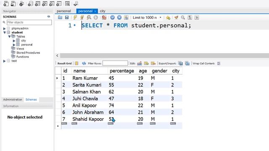Refresh the schemas list icon

click(49, 17)
